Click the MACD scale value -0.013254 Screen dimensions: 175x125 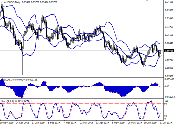[169, 97]
